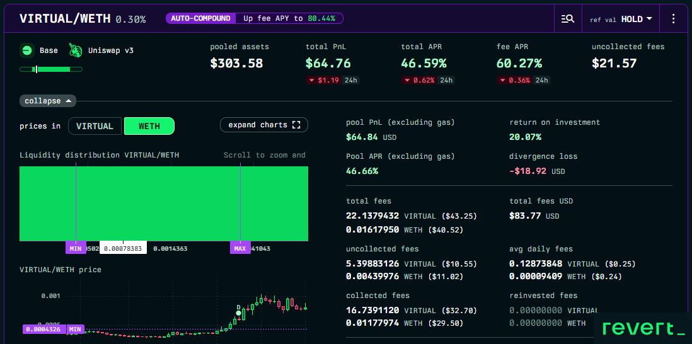Click total PnL value $64.76
This screenshot has height=344, width=692.
(328, 63)
